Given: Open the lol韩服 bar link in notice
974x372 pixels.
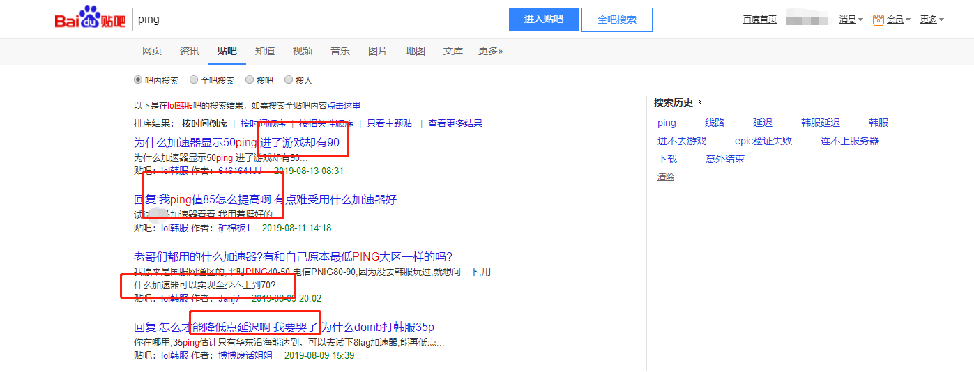Looking at the screenshot, I should [x=179, y=106].
